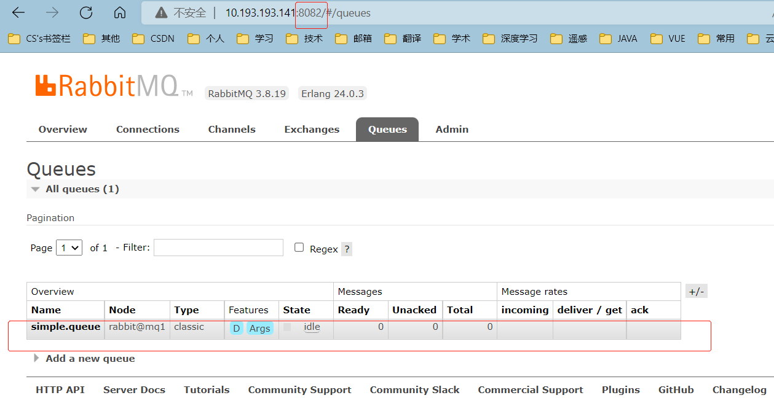Expand the Add a new queue section
Image resolution: width=774 pixels, height=414 pixels.
(85, 359)
